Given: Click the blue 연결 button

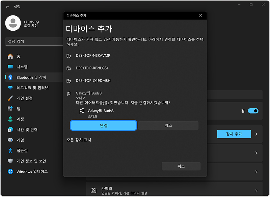Looking at the screenshot, I should click(x=104, y=125).
